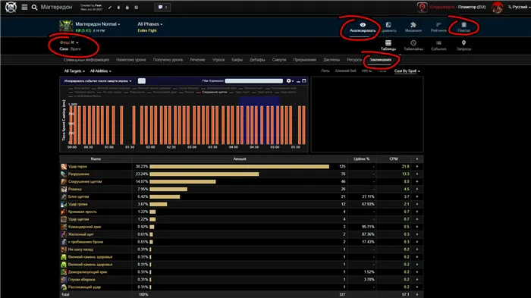Switch to the Нанесено урона tab
Screen dimensions: 531x298
coord(130,60)
